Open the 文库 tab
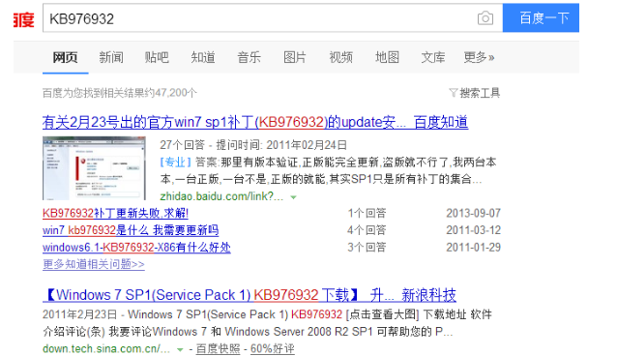Image resolution: width=617 pixels, height=356 pixels. tap(433, 57)
